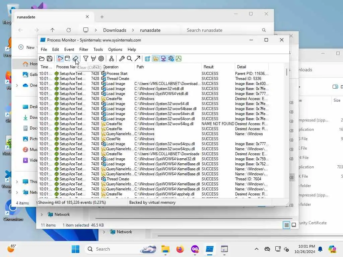
Task: Open the Windows Start menu
Action: (75, 249)
